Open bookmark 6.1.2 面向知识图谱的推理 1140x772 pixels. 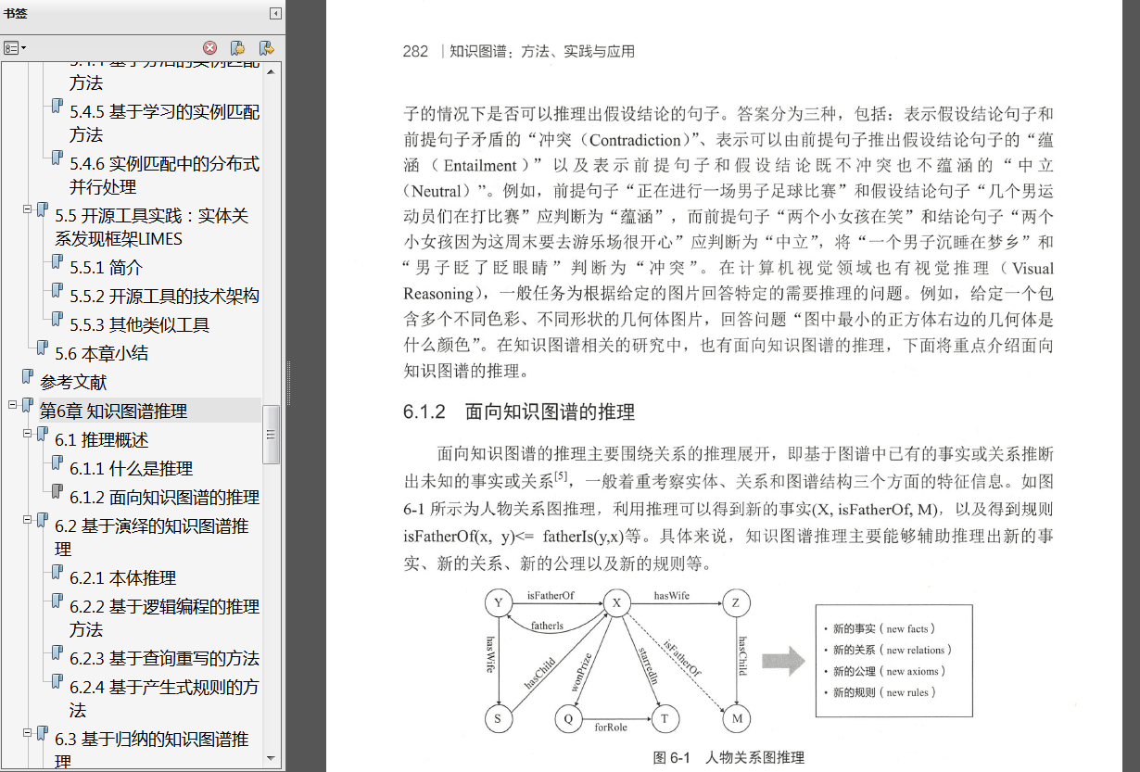point(165,497)
